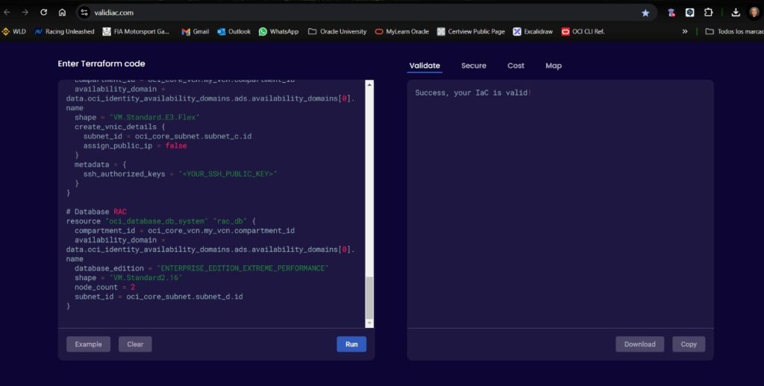This screenshot has width=764, height=386.
Task: Open the browser extensions puzzle icon
Action: 708,12
